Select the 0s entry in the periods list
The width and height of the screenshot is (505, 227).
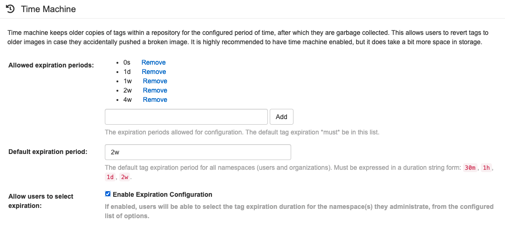coord(127,62)
